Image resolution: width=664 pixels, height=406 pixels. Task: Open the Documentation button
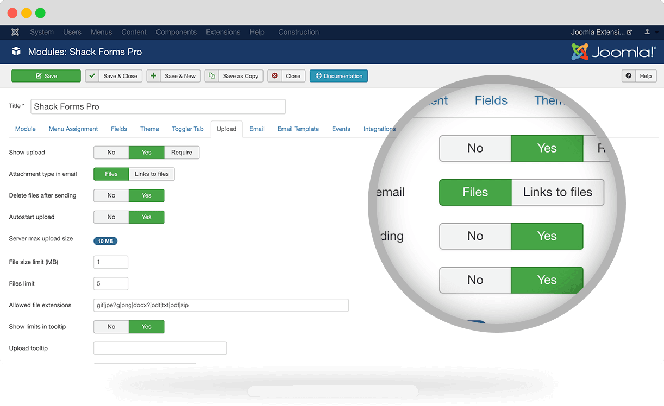339,76
